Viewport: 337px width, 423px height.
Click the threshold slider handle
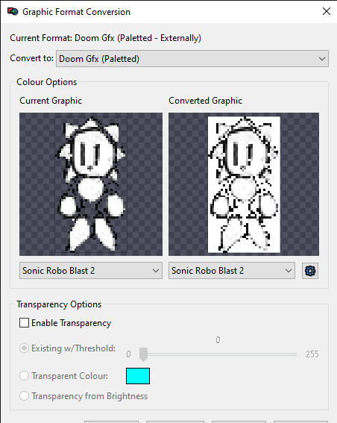coord(143,354)
